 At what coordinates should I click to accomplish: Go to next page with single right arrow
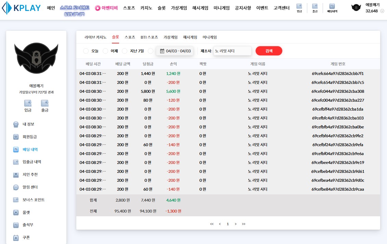pyautogui.click(x=235, y=224)
